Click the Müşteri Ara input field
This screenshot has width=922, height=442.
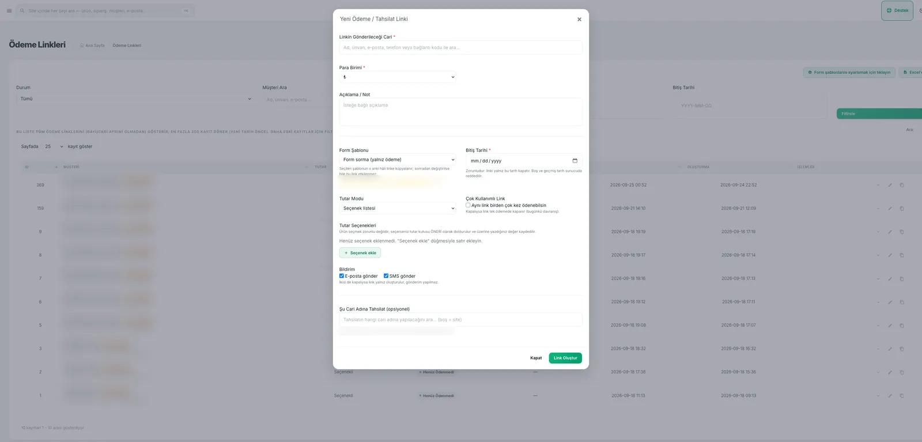pos(297,100)
